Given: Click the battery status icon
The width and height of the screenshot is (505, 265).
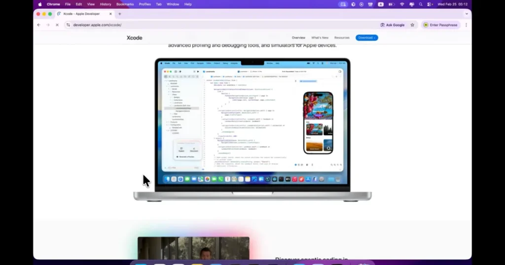Looking at the screenshot, I should click(x=392, y=4).
